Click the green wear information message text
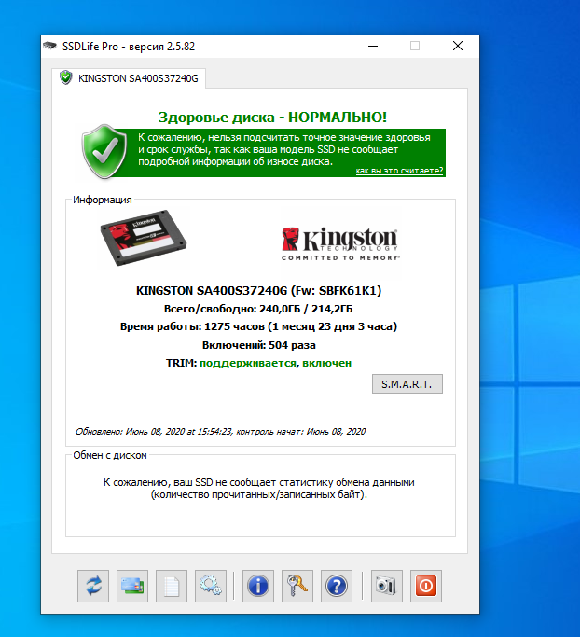 tap(283, 149)
